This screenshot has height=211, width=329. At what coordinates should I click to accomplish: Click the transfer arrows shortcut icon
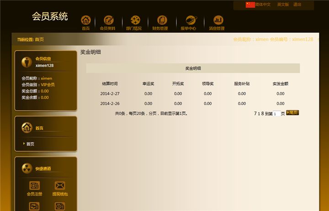pyautogui.click(x=34, y=206)
